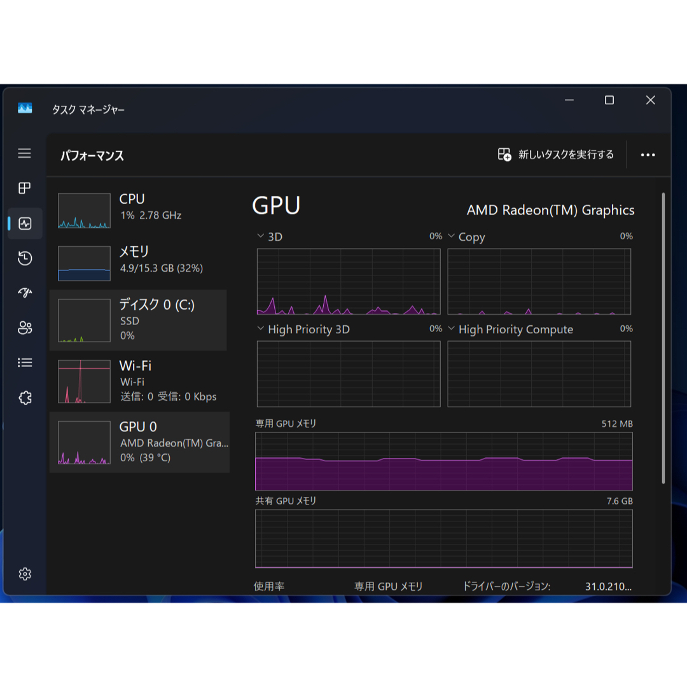Image resolution: width=687 pixels, height=687 pixels.
Task: Click the ドライバーのバージョン label
Action: coord(506,586)
